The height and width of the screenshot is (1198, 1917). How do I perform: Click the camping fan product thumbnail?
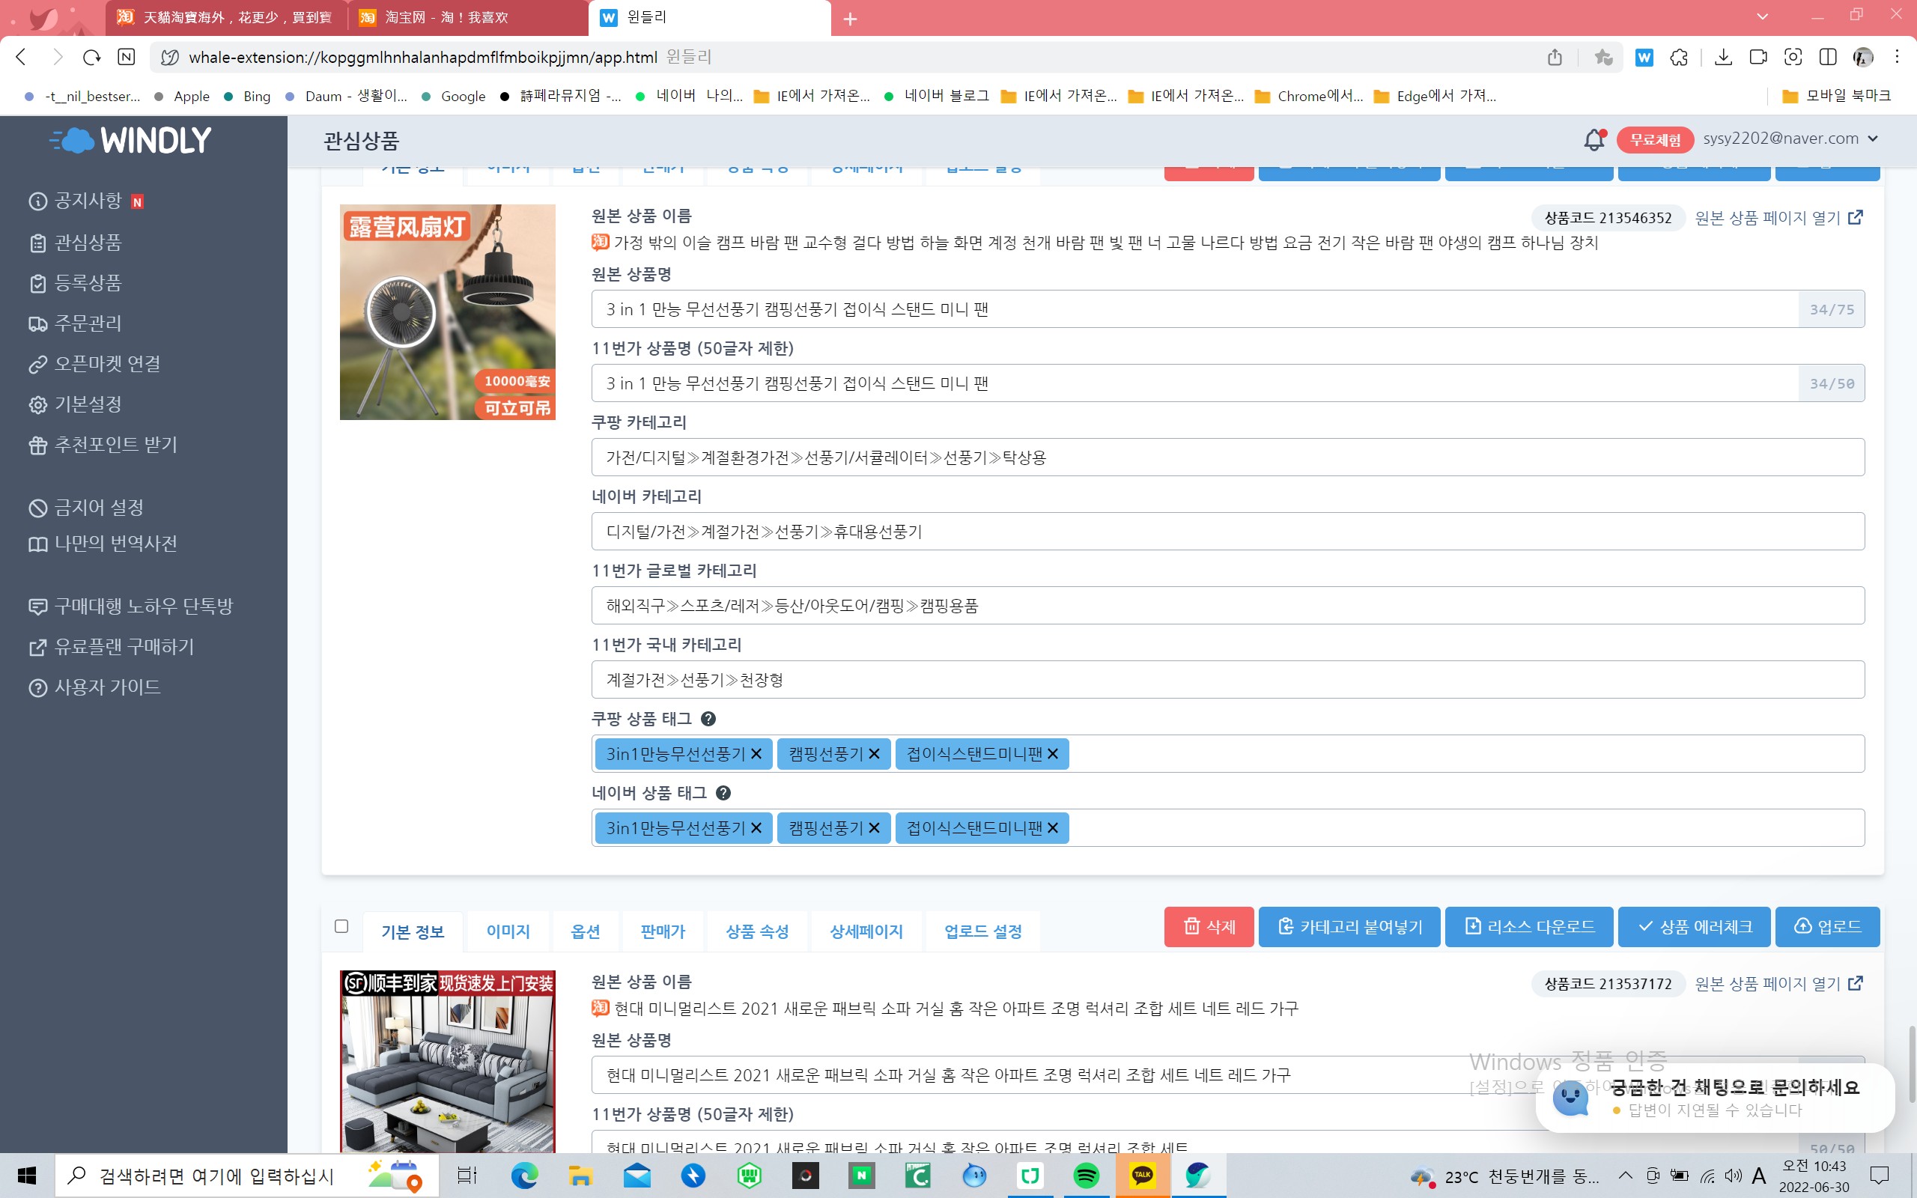448,312
